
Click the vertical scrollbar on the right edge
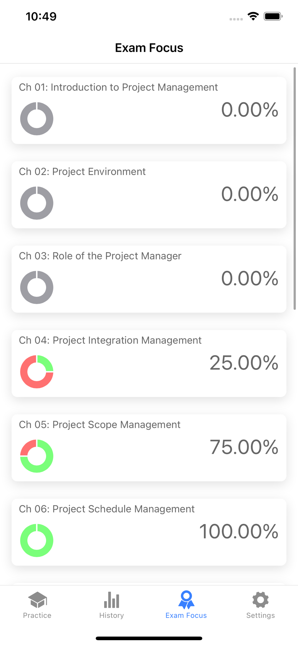294,189
